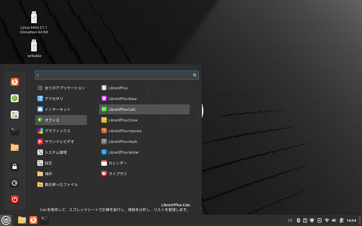Viewport: 362px width, 226px height.
Task: Open Files from the panel launcher
Action: click(x=22, y=220)
